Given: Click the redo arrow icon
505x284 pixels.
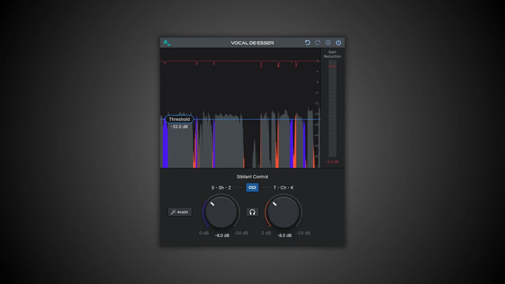Looking at the screenshot, I should pyautogui.click(x=318, y=43).
